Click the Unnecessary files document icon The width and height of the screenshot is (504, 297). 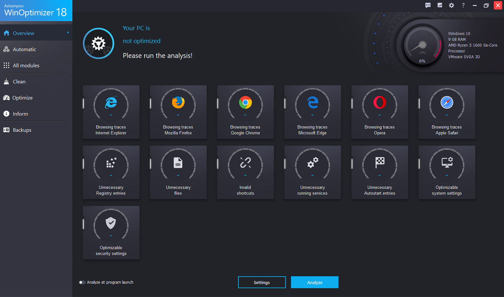tap(178, 163)
